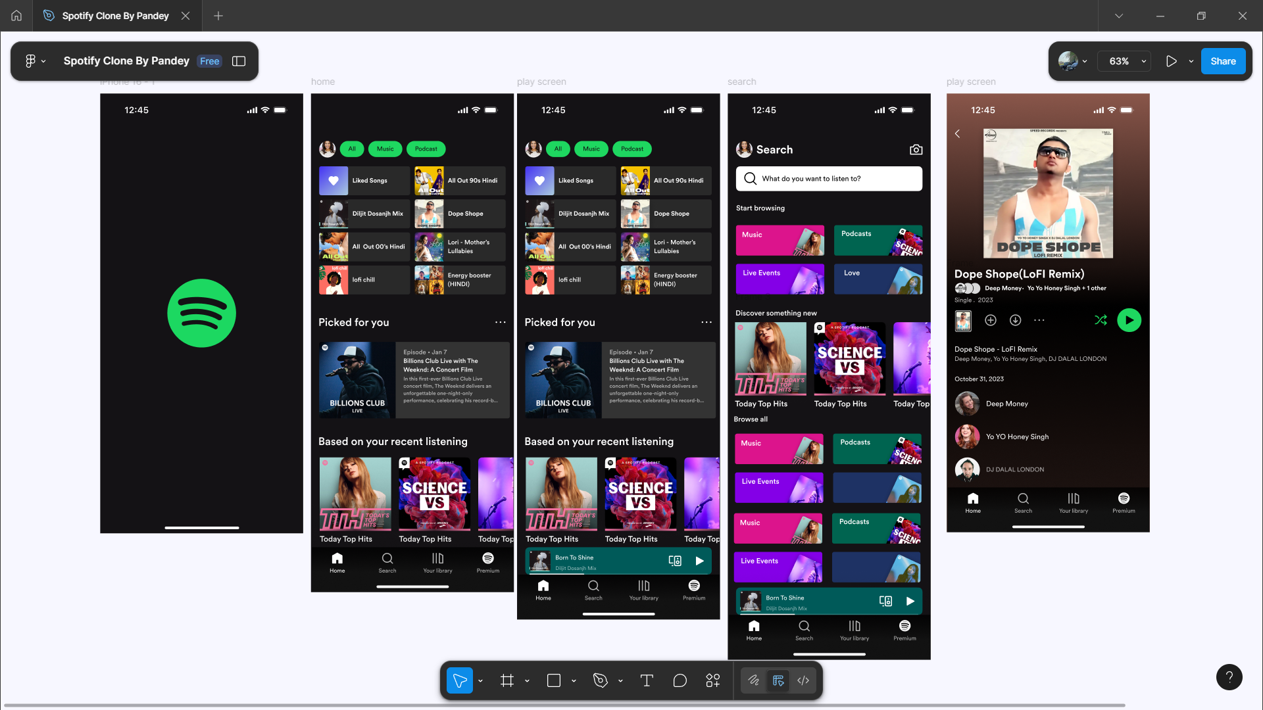
Task: Click the horizontal canvas scrollbar
Action: point(563,705)
